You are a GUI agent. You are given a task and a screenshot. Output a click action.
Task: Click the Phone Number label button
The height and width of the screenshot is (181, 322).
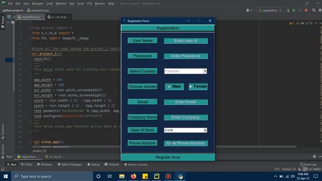coord(142,143)
